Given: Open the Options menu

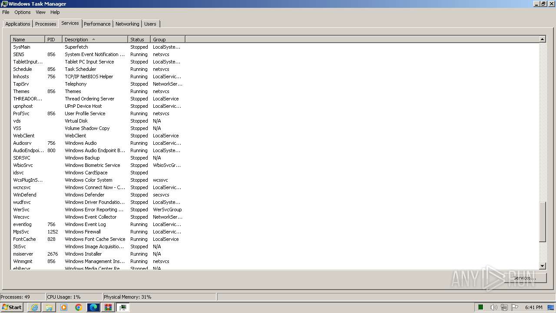Looking at the screenshot, I should [x=23, y=12].
